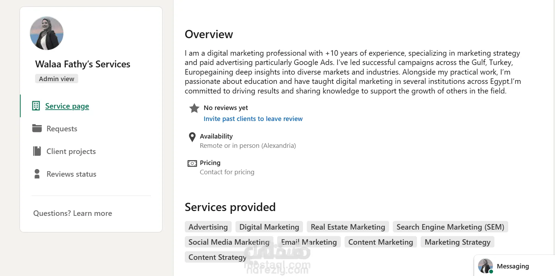Click the Search Engine Marketing (SEM) tag
This screenshot has width=555, height=276.
point(450,227)
